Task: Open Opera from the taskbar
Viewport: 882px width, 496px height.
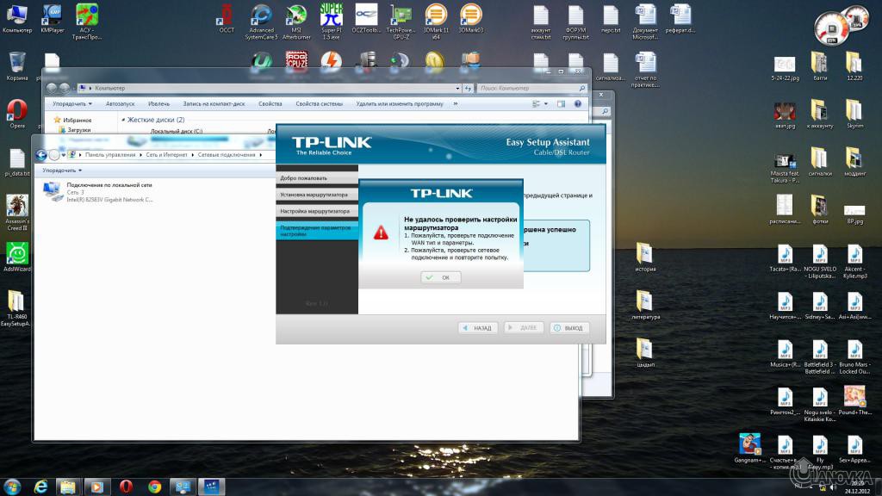Action: 126,487
